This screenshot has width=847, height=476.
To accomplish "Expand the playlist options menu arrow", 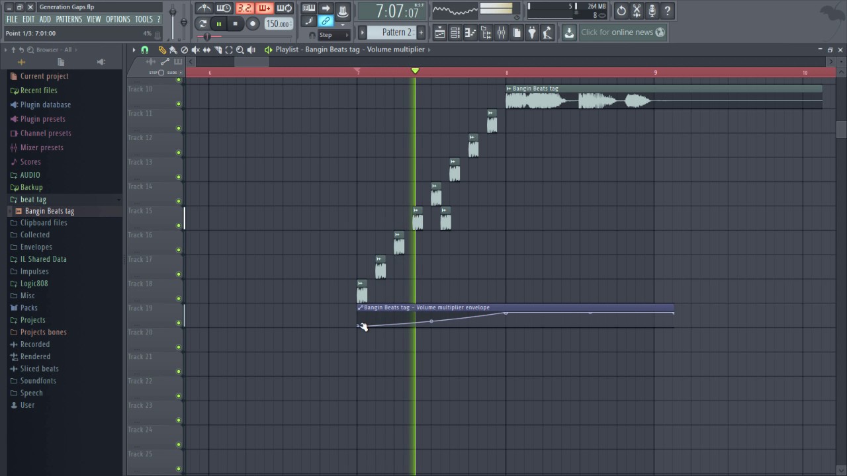I will 134,50.
